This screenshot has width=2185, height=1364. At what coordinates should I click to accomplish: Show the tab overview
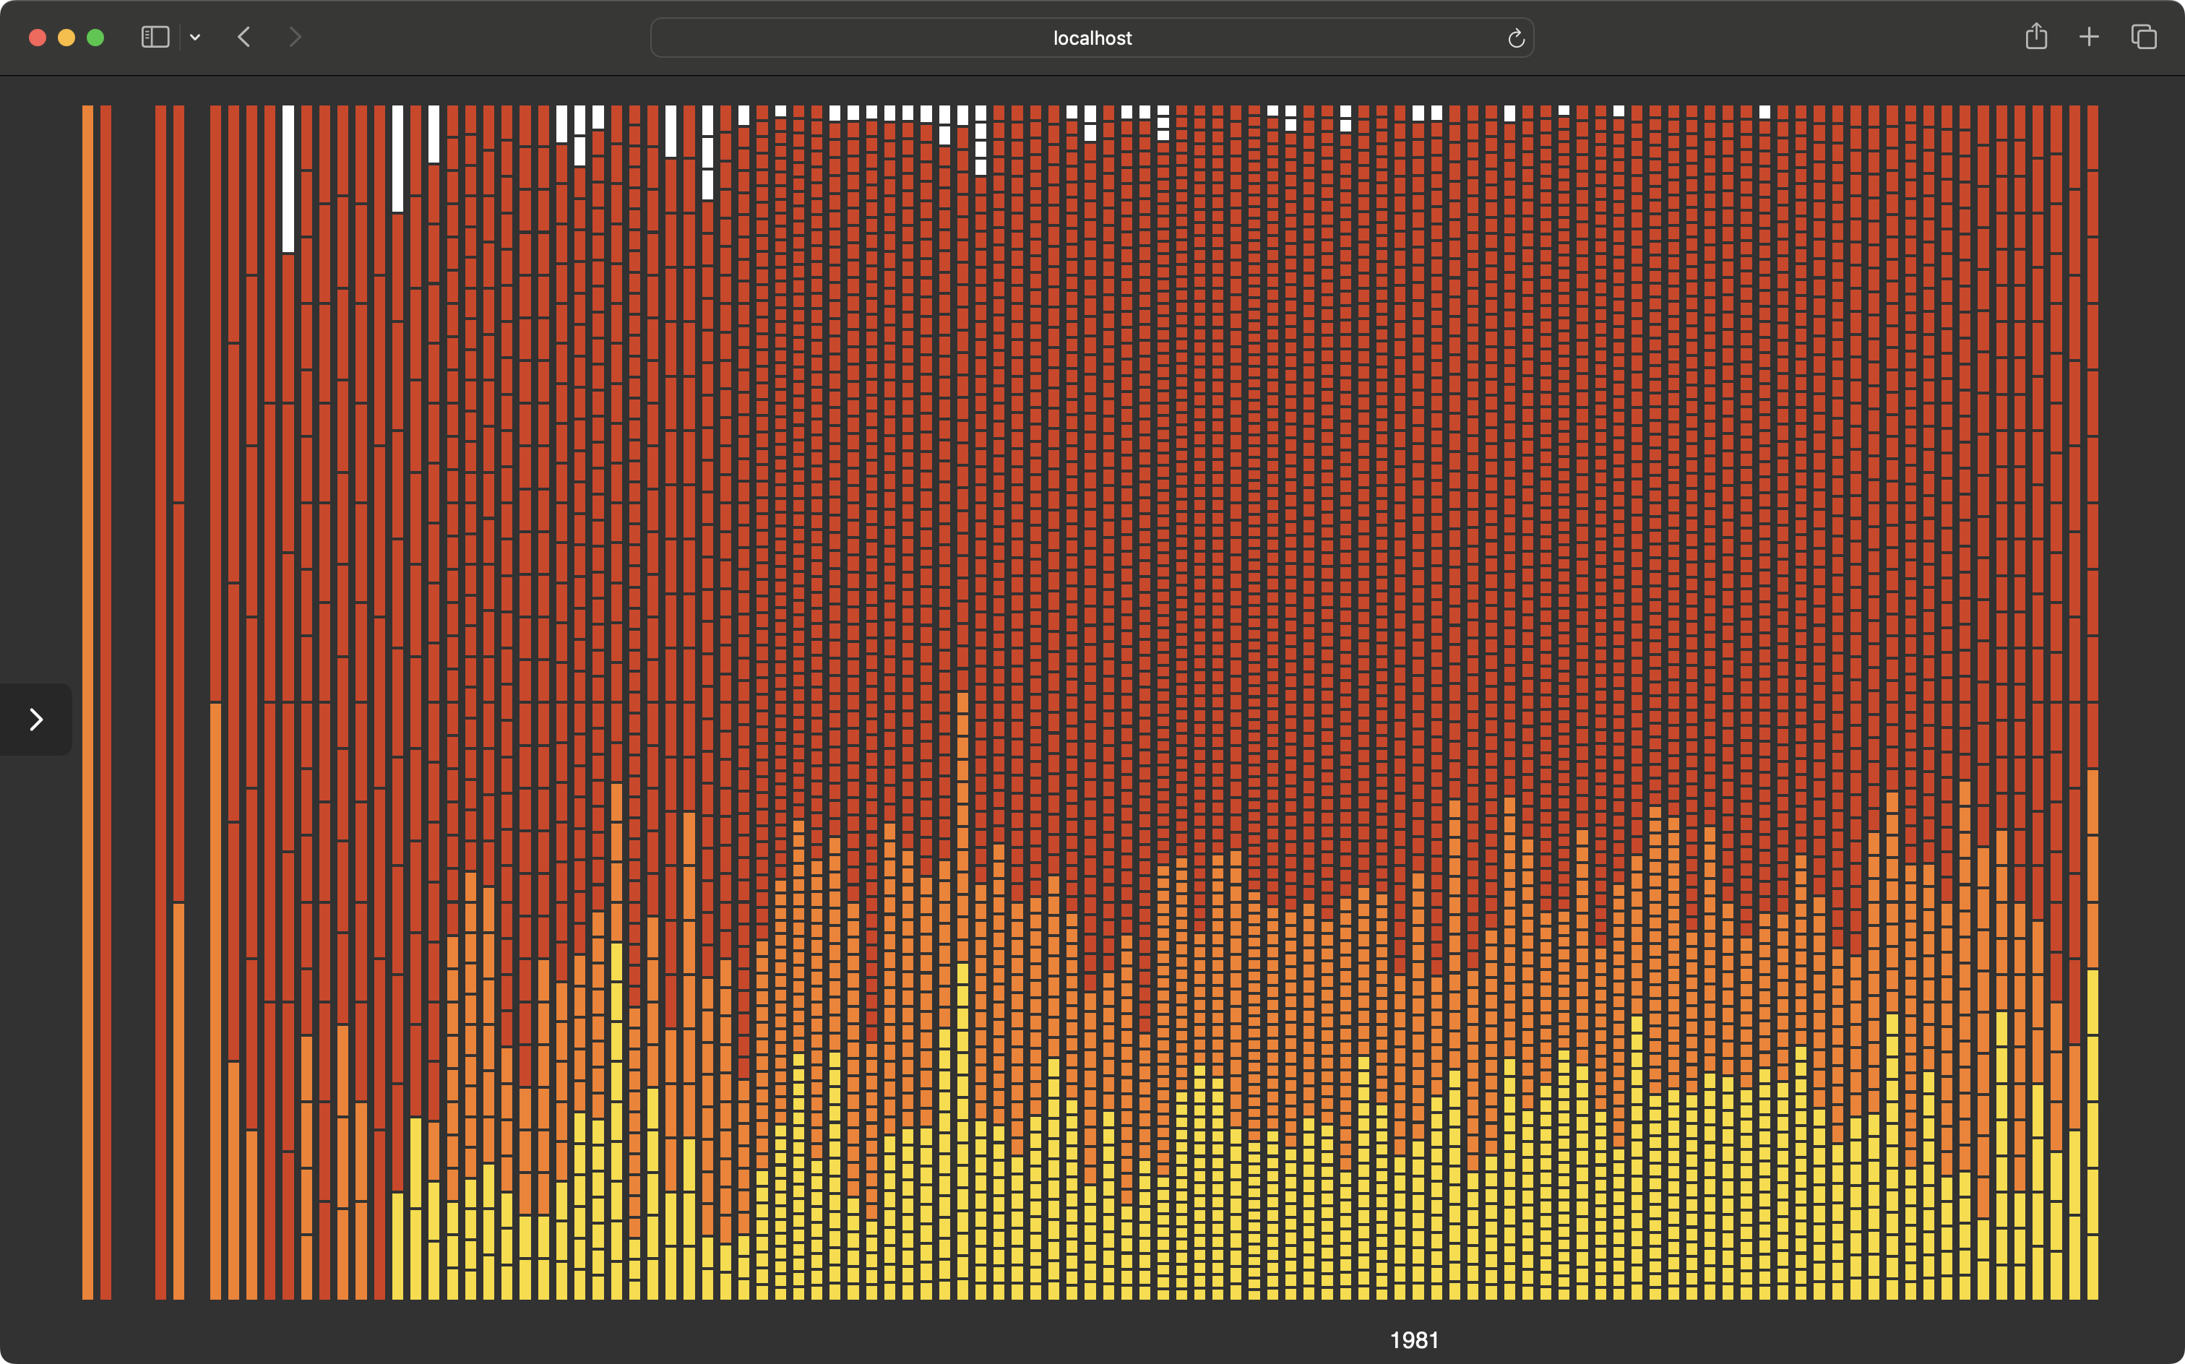point(2144,37)
